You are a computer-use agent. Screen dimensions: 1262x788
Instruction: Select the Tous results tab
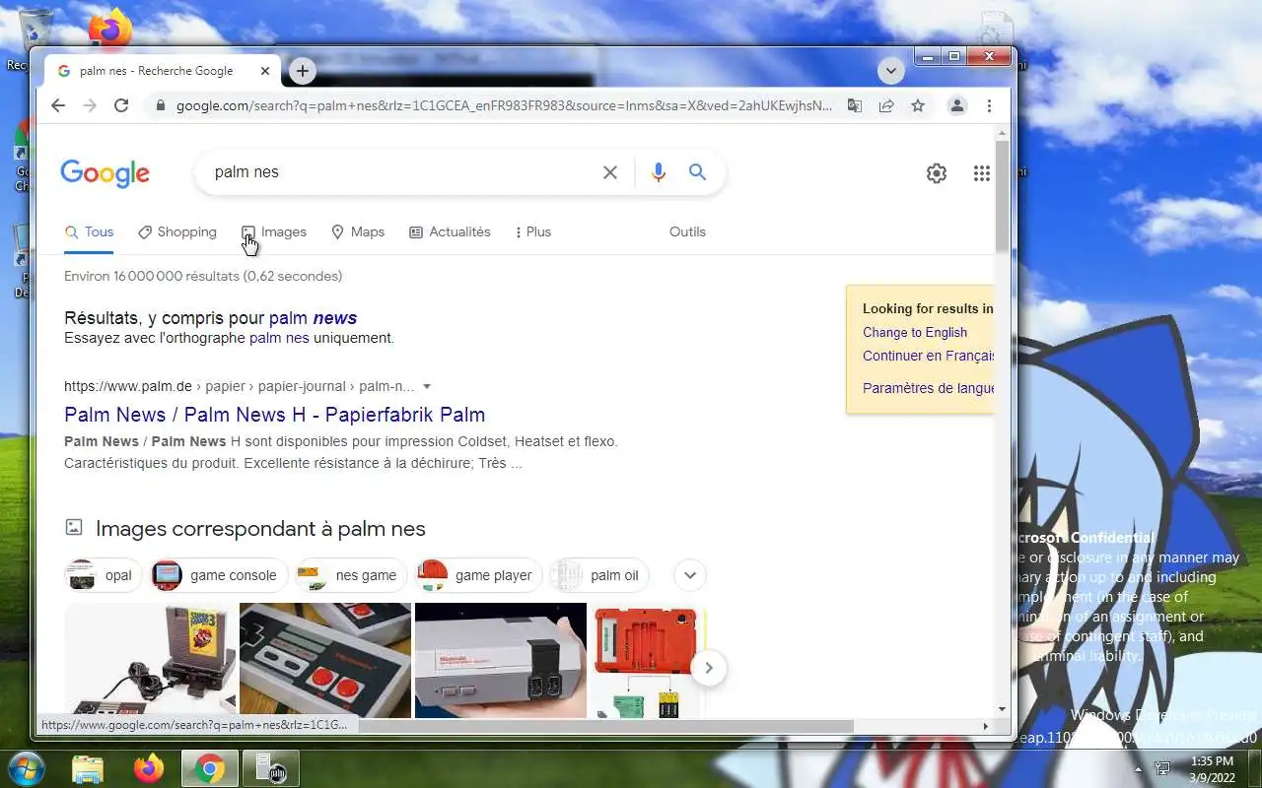(x=89, y=232)
